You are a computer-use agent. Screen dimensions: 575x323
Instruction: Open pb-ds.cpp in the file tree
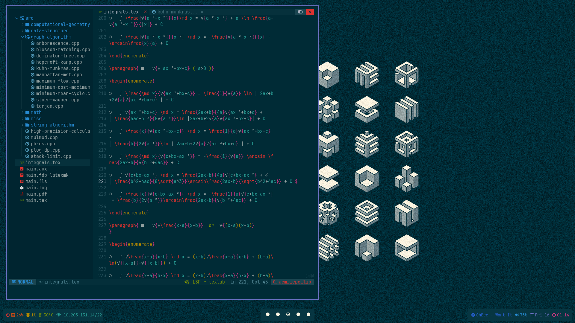click(43, 144)
